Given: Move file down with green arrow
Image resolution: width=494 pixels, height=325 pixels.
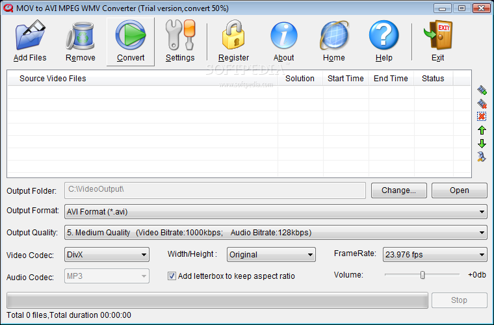Looking at the screenshot, I should pyautogui.click(x=482, y=143).
